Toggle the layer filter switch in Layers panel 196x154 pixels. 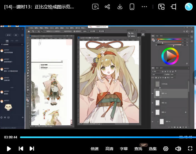coord(176,71)
